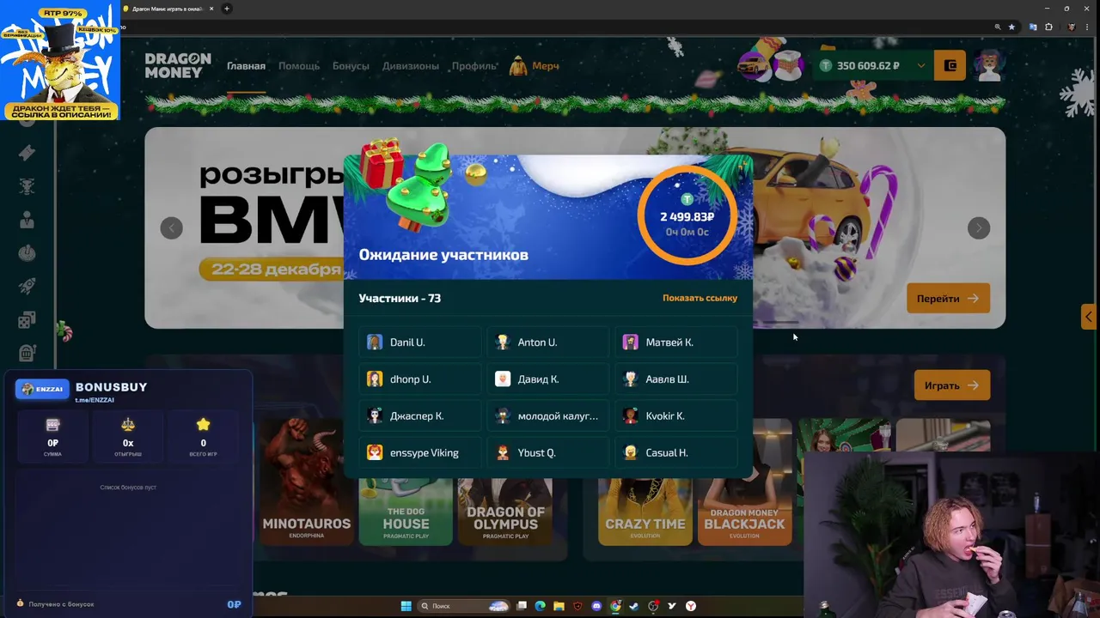Select participant Матвей К.

pyautogui.click(x=676, y=342)
